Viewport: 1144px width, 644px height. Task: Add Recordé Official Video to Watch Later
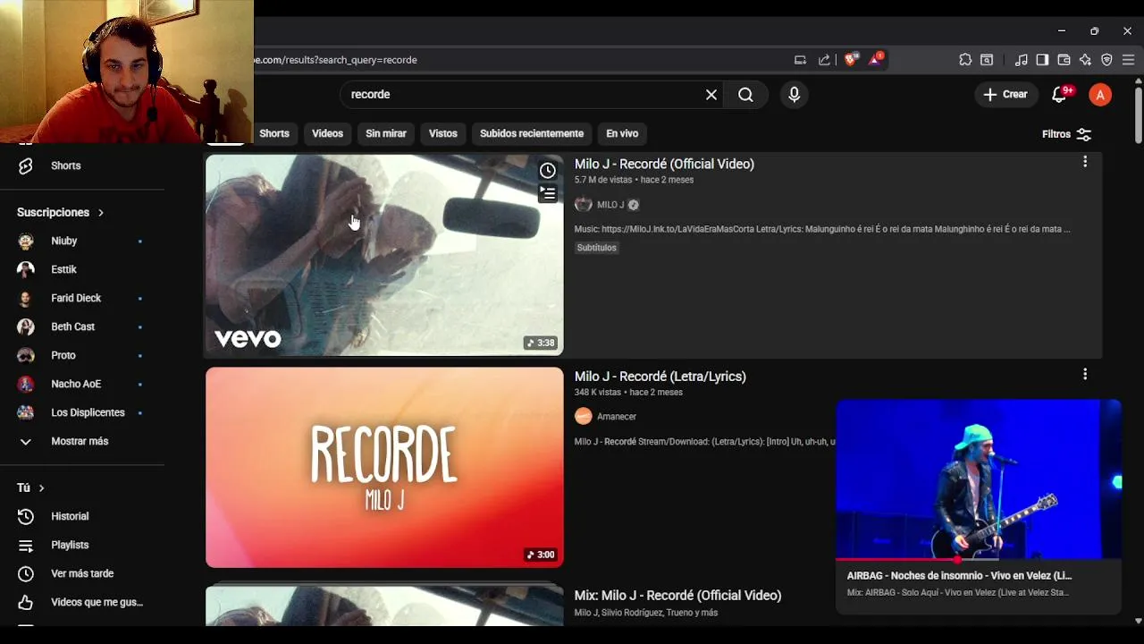pos(548,170)
